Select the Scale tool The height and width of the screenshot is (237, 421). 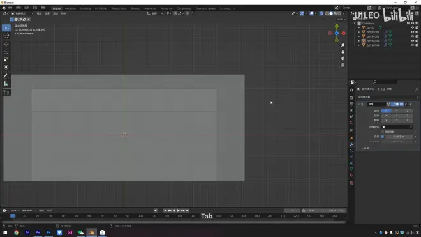(6, 59)
